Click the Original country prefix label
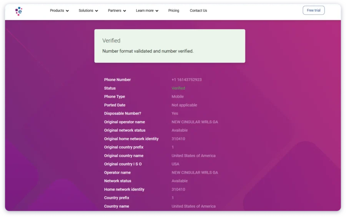This screenshot has height=217, width=346. coord(124,147)
